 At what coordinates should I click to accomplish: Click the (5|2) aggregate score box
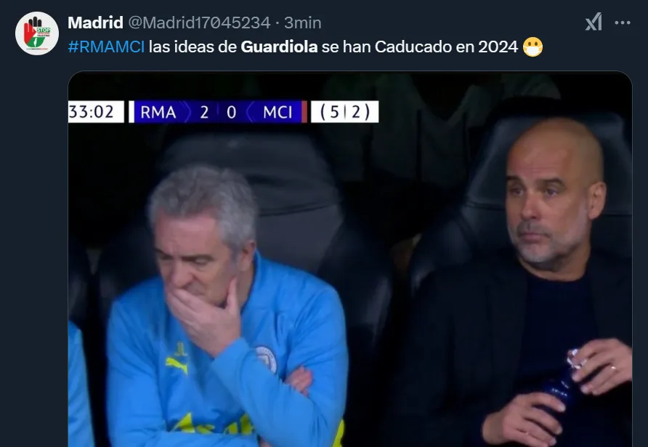pyautogui.click(x=344, y=112)
